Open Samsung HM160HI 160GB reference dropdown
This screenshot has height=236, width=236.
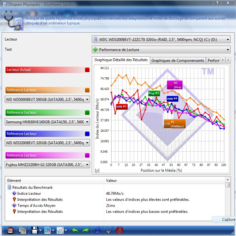tap(47, 122)
